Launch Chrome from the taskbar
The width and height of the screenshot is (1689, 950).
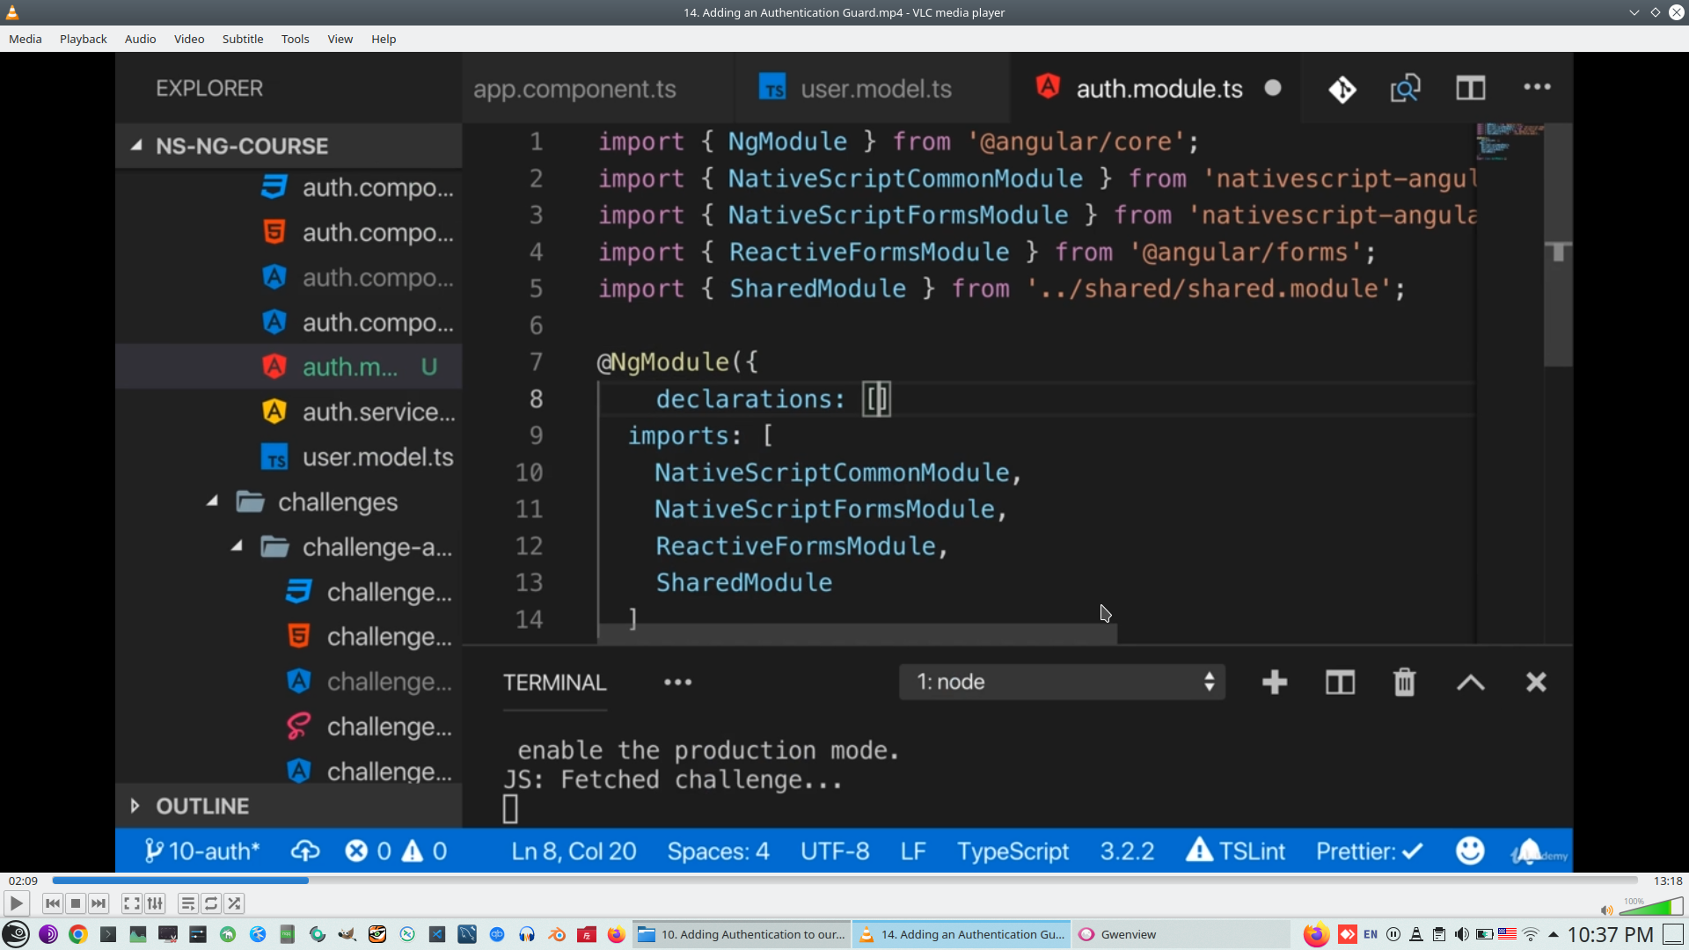pyautogui.click(x=78, y=934)
